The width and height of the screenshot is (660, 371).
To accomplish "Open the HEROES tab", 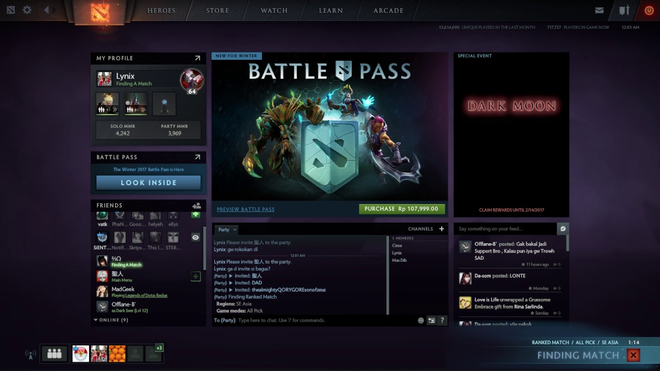I will pos(161,11).
